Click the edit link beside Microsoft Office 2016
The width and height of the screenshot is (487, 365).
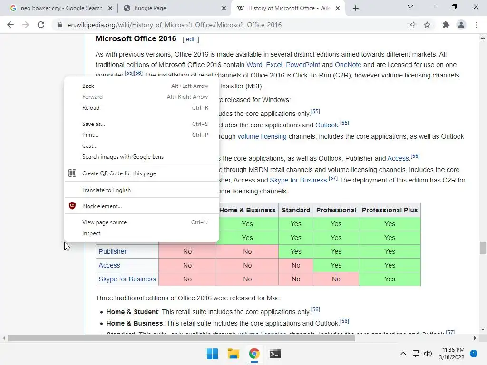pyautogui.click(x=191, y=39)
